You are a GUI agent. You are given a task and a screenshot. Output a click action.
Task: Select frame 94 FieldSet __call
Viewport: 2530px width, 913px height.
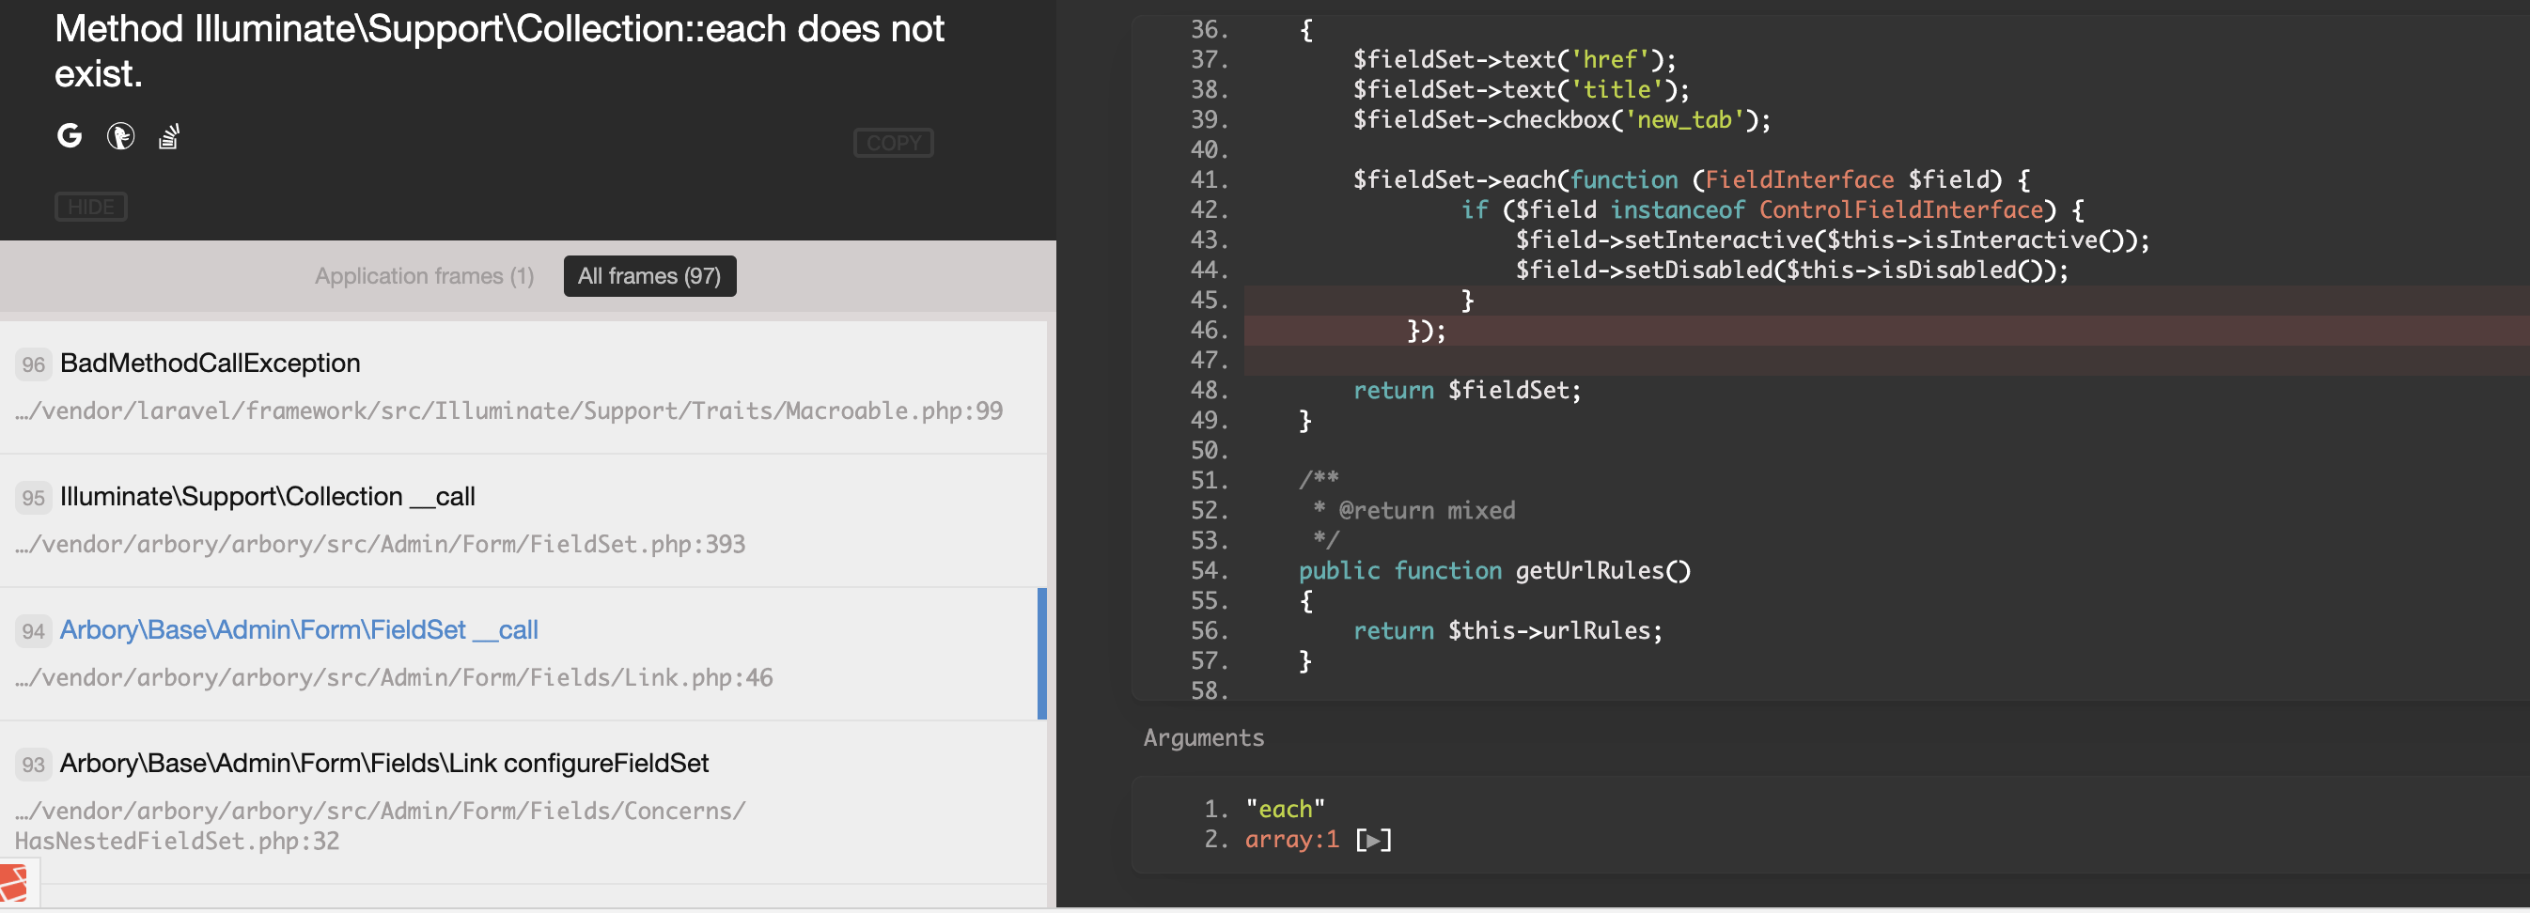[x=523, y=654]
